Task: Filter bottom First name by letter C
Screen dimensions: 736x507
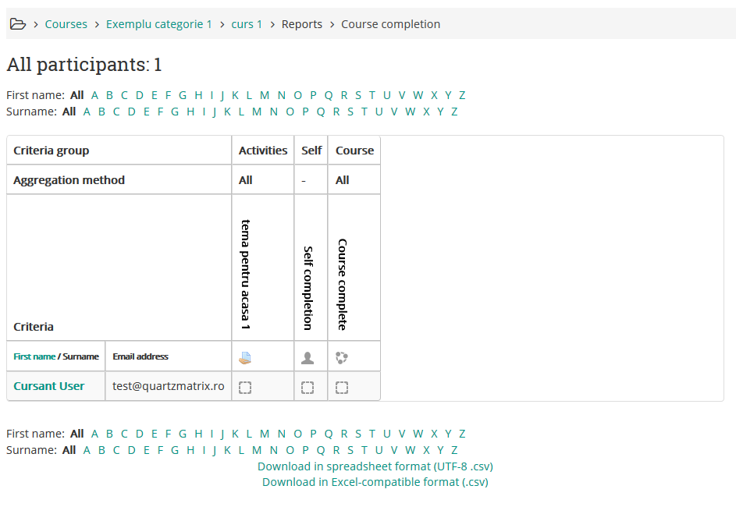Action: tap(124, 434)
